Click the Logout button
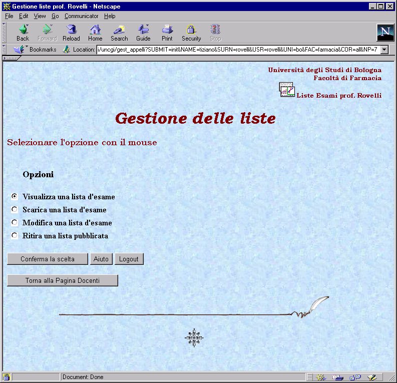 (129, 259)
